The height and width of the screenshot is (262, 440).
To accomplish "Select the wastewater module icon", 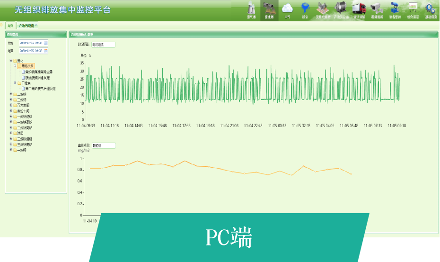I will click(269, 9).
